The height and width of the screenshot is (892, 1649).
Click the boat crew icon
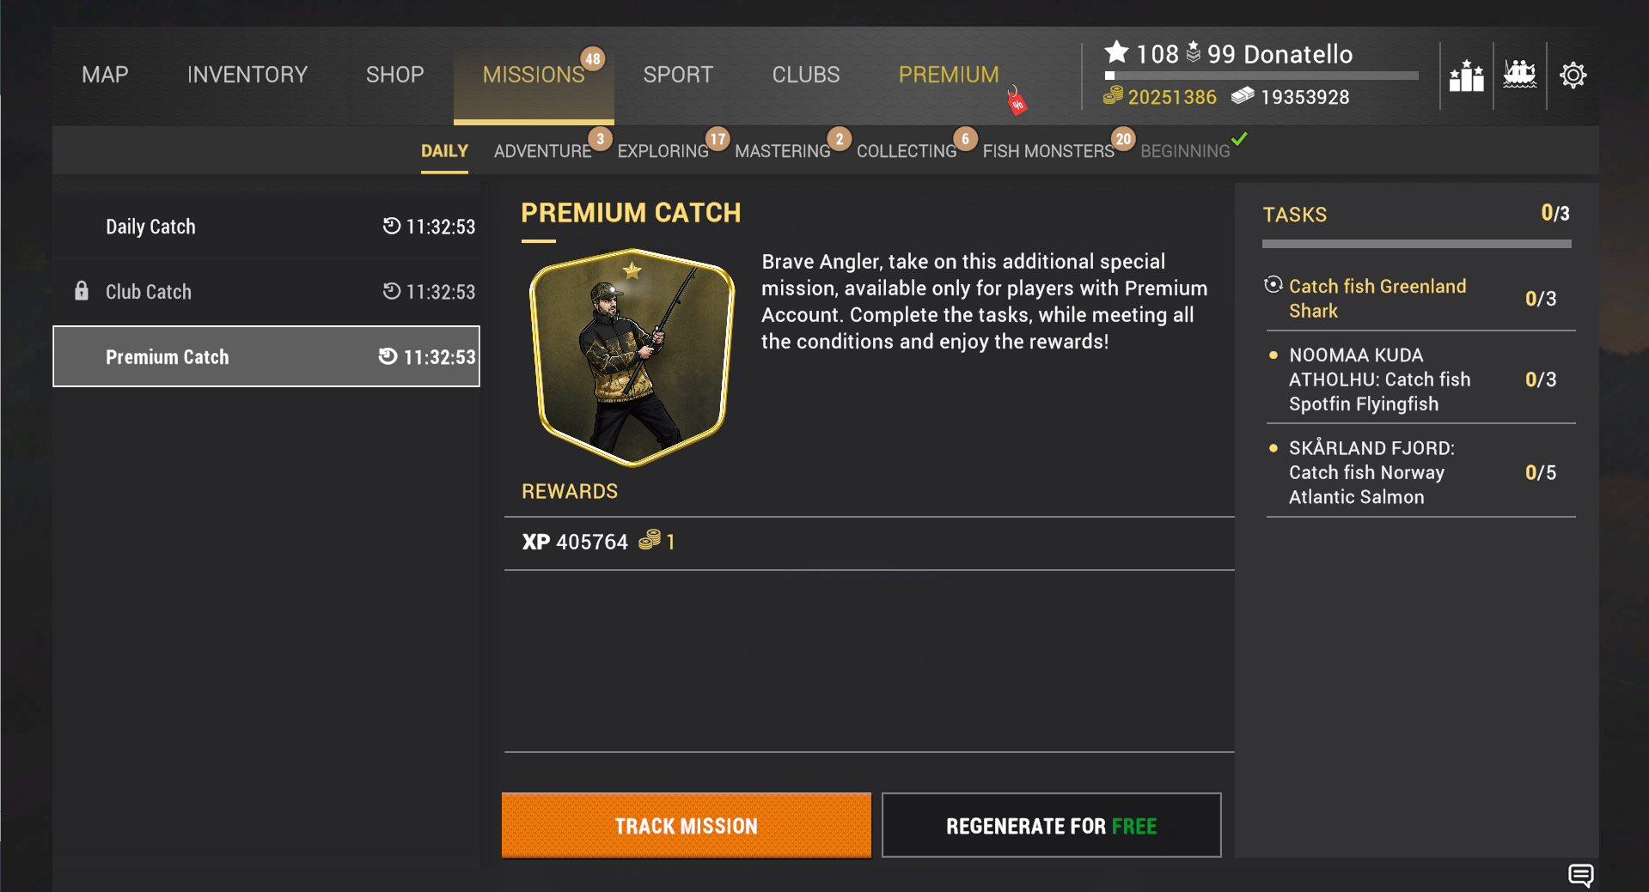click(1519, 75)
